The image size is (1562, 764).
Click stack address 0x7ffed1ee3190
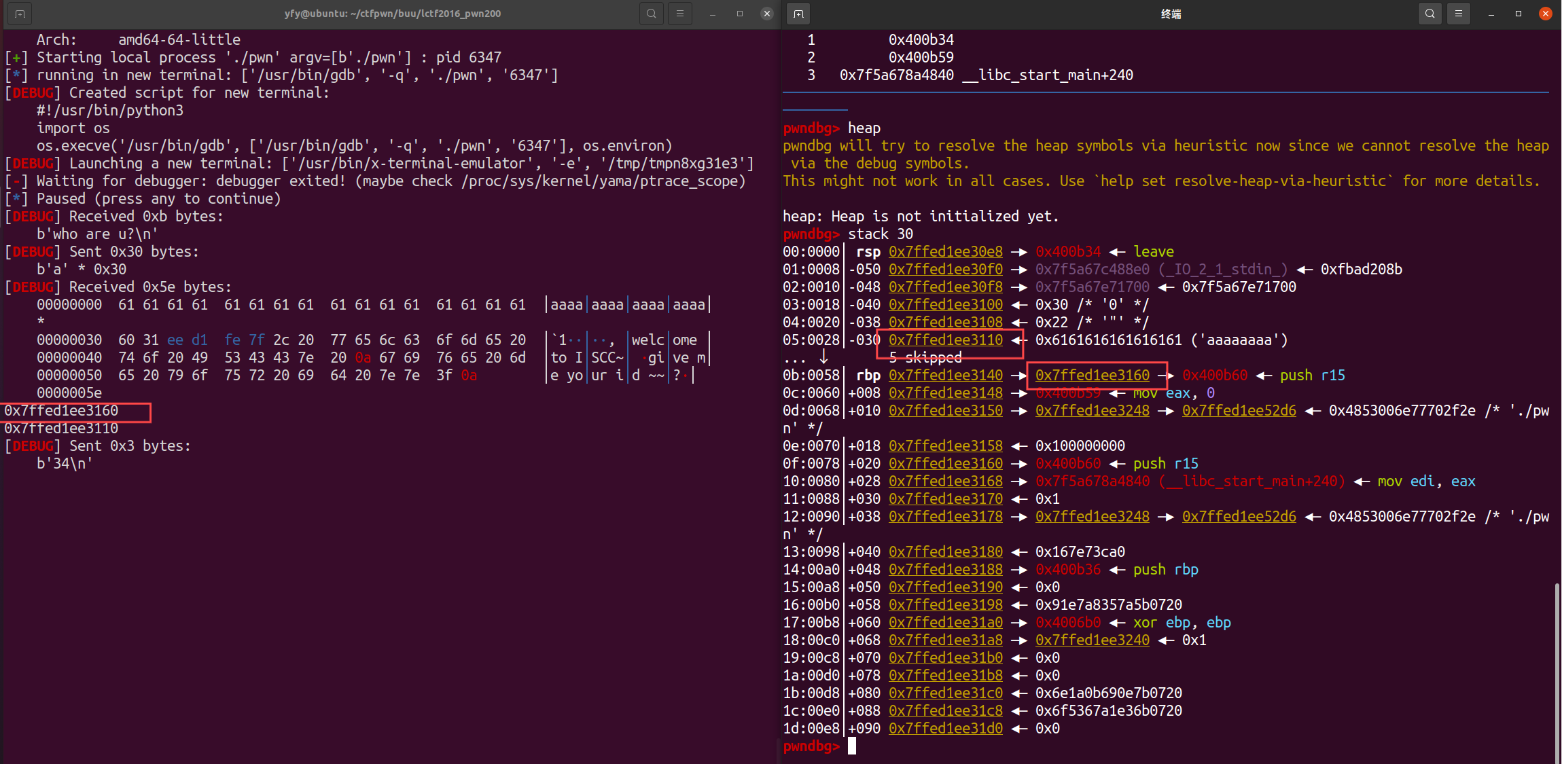(946, 587)
